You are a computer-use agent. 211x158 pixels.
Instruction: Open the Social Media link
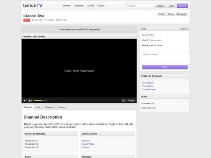(88, 144)
